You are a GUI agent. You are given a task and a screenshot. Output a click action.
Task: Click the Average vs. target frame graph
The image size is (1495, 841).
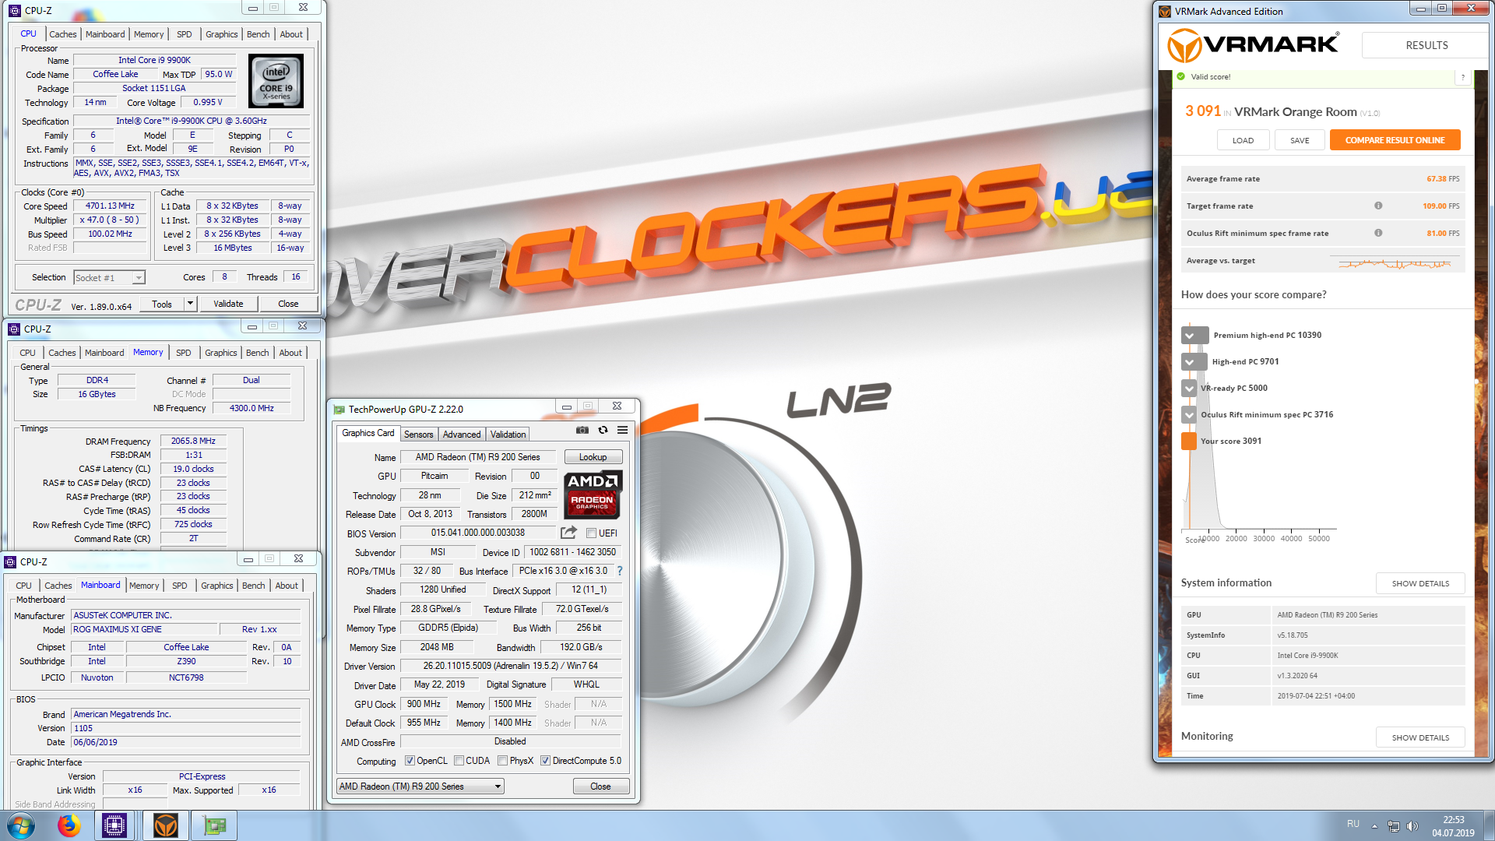[1395, 262]
